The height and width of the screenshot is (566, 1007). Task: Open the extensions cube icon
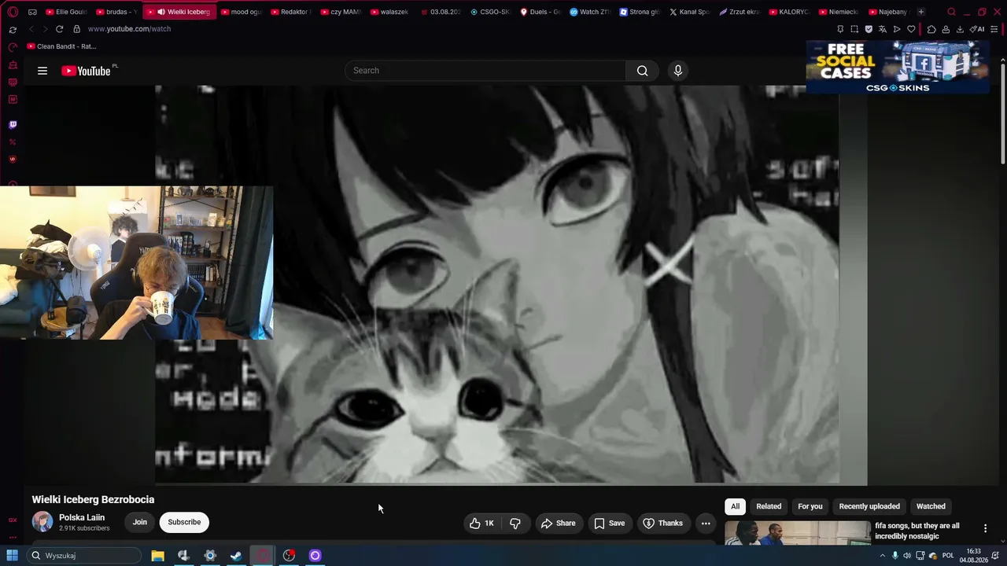931,29
